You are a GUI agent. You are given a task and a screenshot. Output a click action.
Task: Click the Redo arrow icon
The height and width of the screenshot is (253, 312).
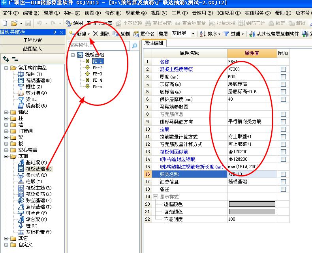coord(53,23)
